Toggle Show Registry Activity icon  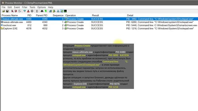tap(50, 11)
